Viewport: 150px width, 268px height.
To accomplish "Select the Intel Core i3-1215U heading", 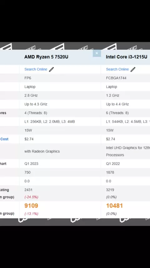I will click(127, 57).
